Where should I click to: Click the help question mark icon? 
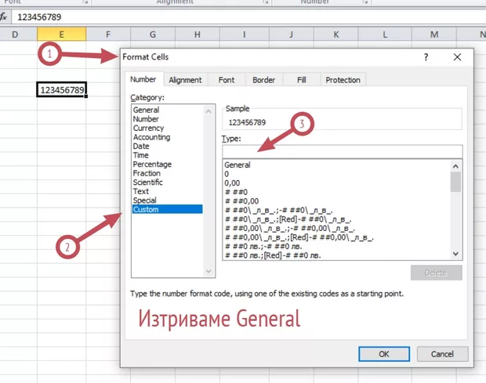[426, 57]
